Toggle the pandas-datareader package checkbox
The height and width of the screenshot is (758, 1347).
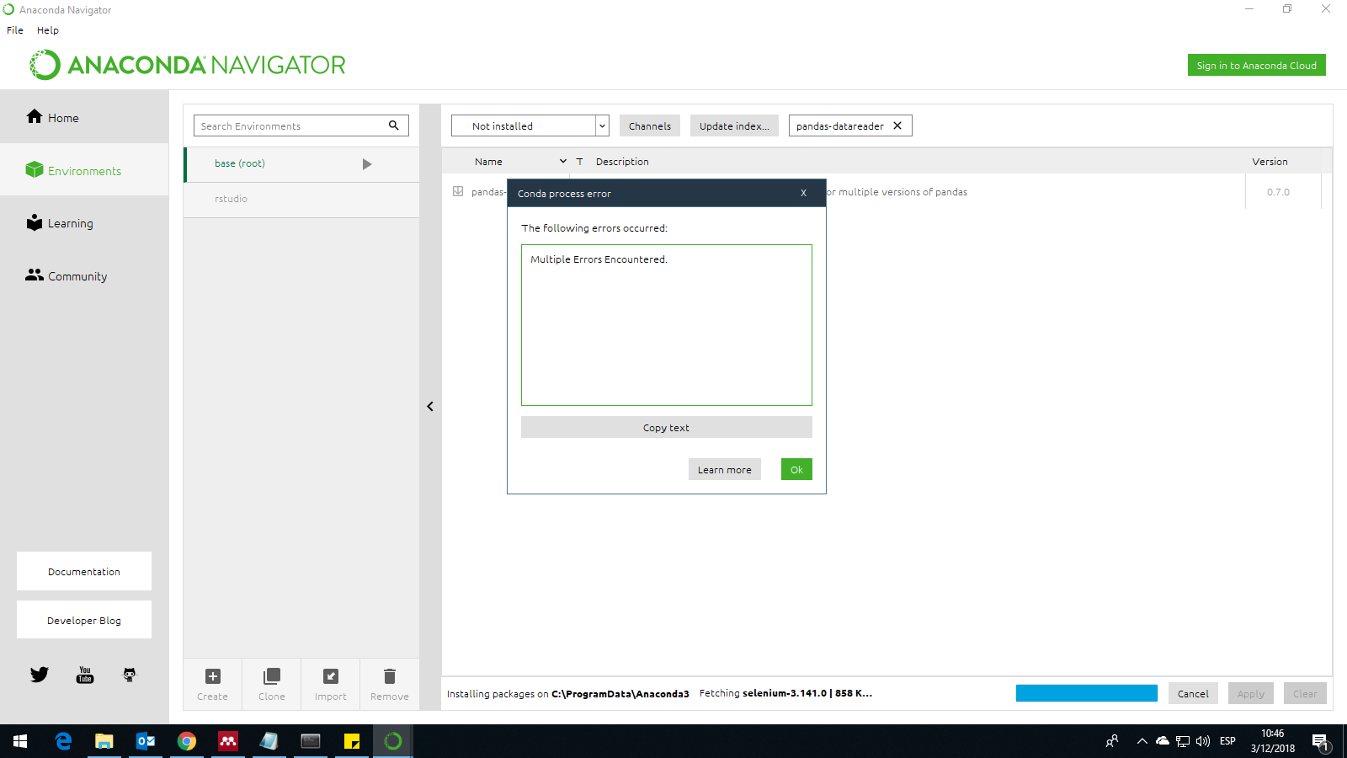pos(459,192)
